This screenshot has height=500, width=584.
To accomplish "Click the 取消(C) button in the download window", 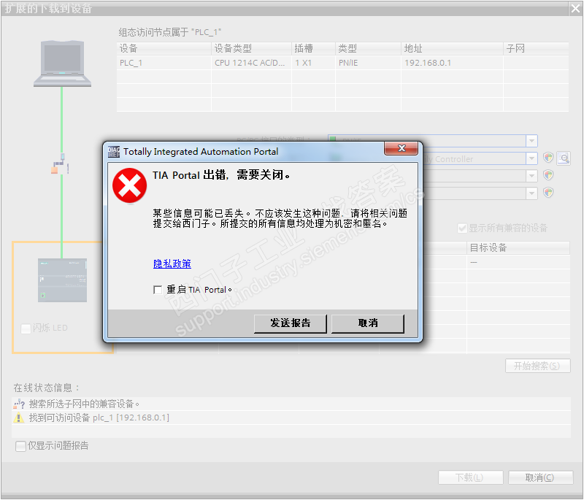I will [x=540, y=477].
